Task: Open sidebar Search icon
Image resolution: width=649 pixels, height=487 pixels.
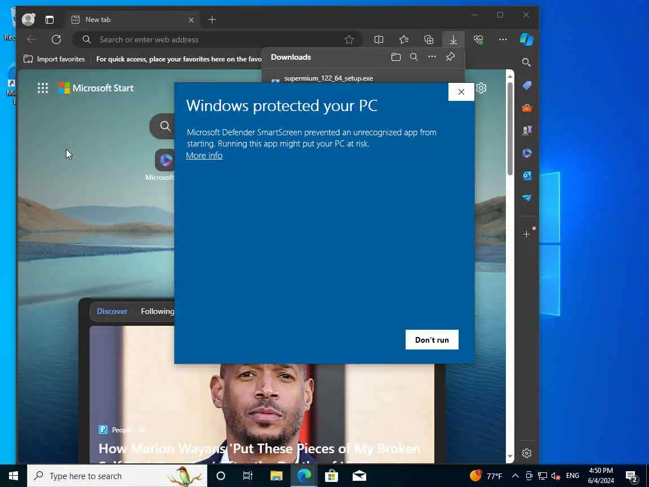Action: (527, 62)
